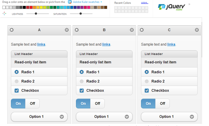Screen dimensions: 209x126
Task: Switch swatch A toggle to Off
Action: pos(32,103)
